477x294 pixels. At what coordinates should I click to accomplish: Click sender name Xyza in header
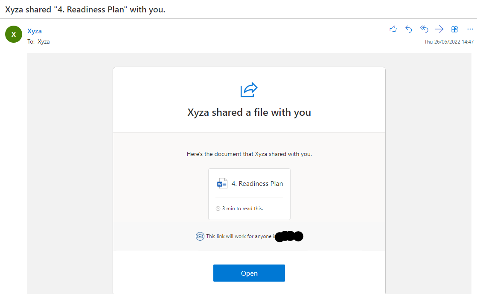[35, 31]
